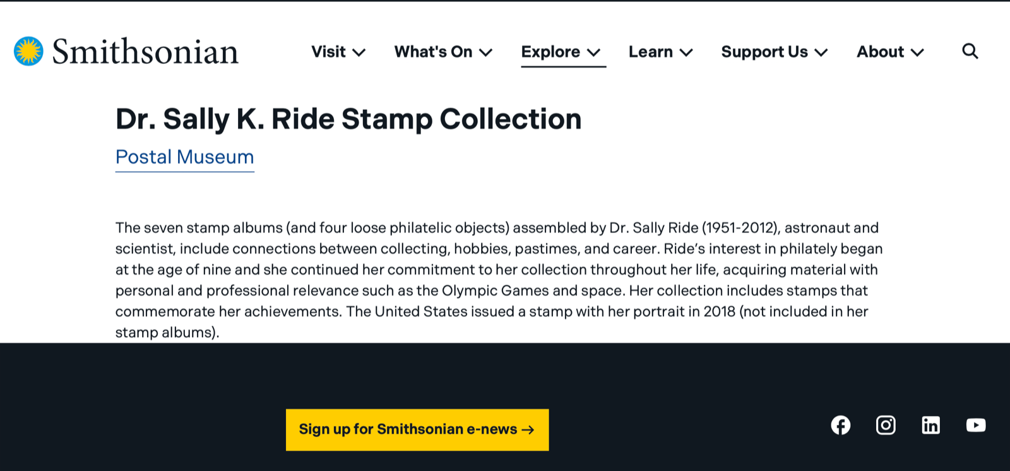This screenshot has width=1010, height=471.
Task: Click the arrow in the e-news button
Action: (528, 429)
